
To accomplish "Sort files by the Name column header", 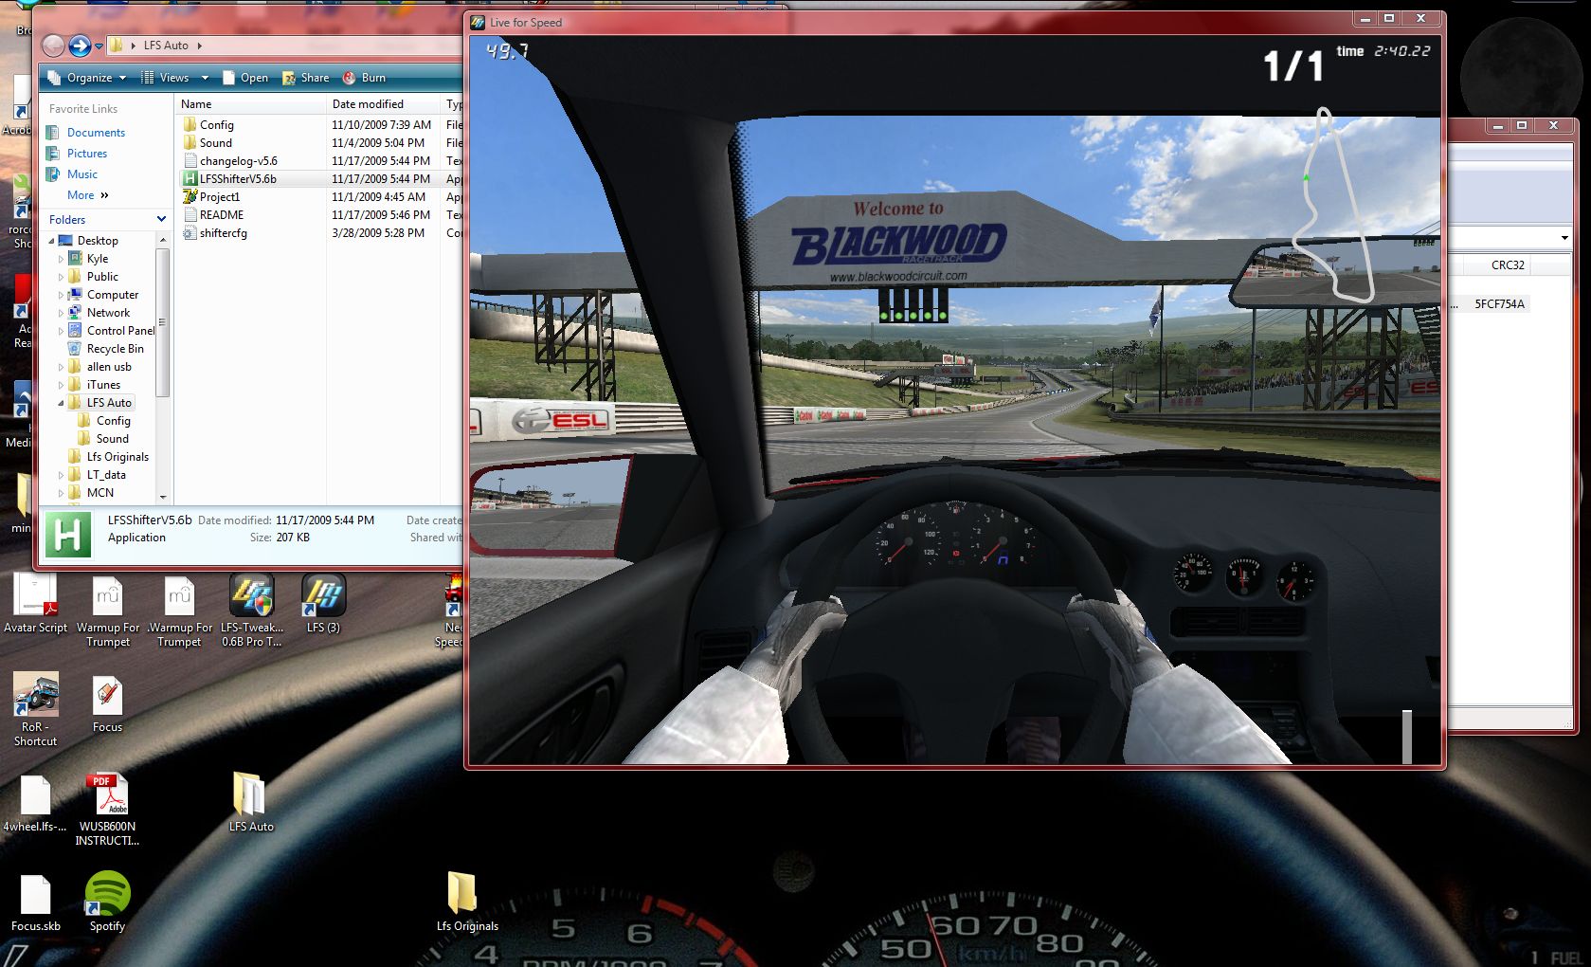I will [250, 104].
